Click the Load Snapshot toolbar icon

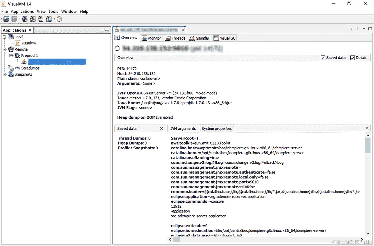click(6, 19)
